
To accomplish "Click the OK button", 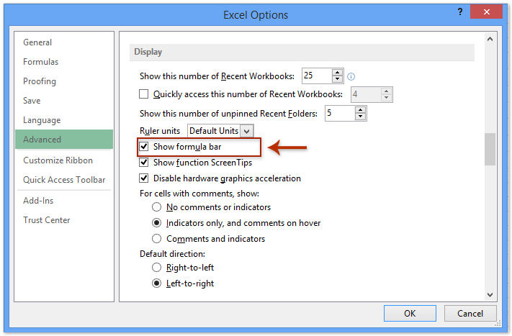I will coord(410,314).
